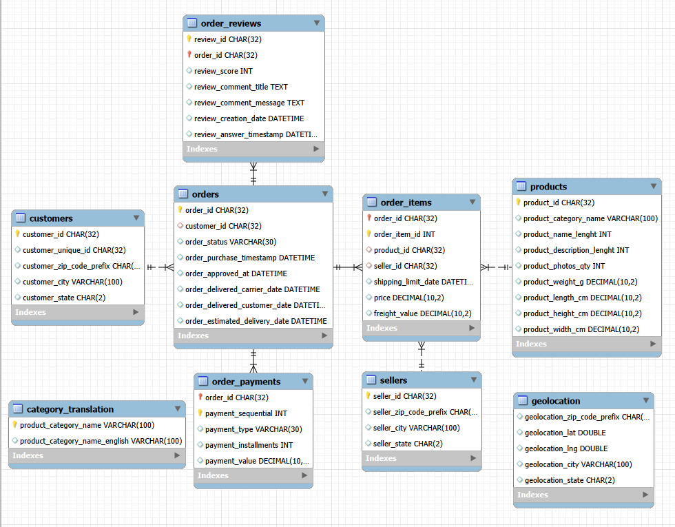Expand Indexes section of geolocation table

645,495
